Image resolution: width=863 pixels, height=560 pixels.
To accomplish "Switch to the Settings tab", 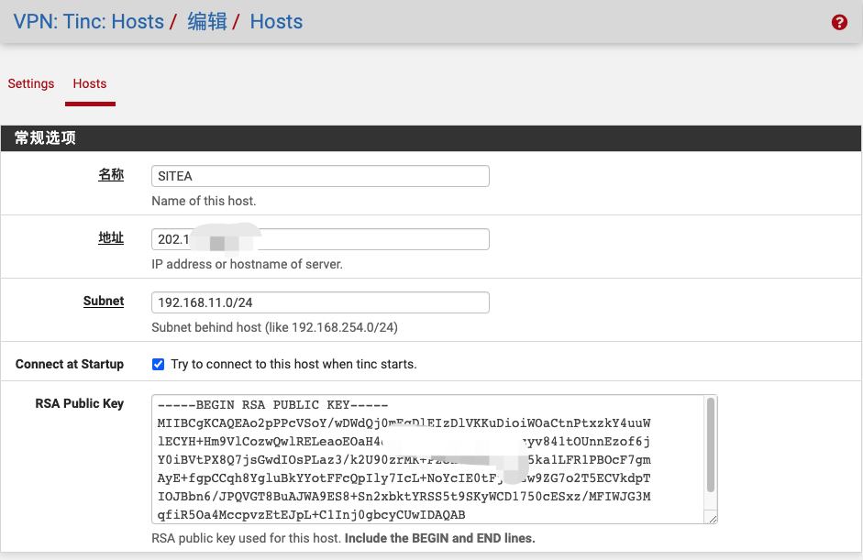I will 31,83.
